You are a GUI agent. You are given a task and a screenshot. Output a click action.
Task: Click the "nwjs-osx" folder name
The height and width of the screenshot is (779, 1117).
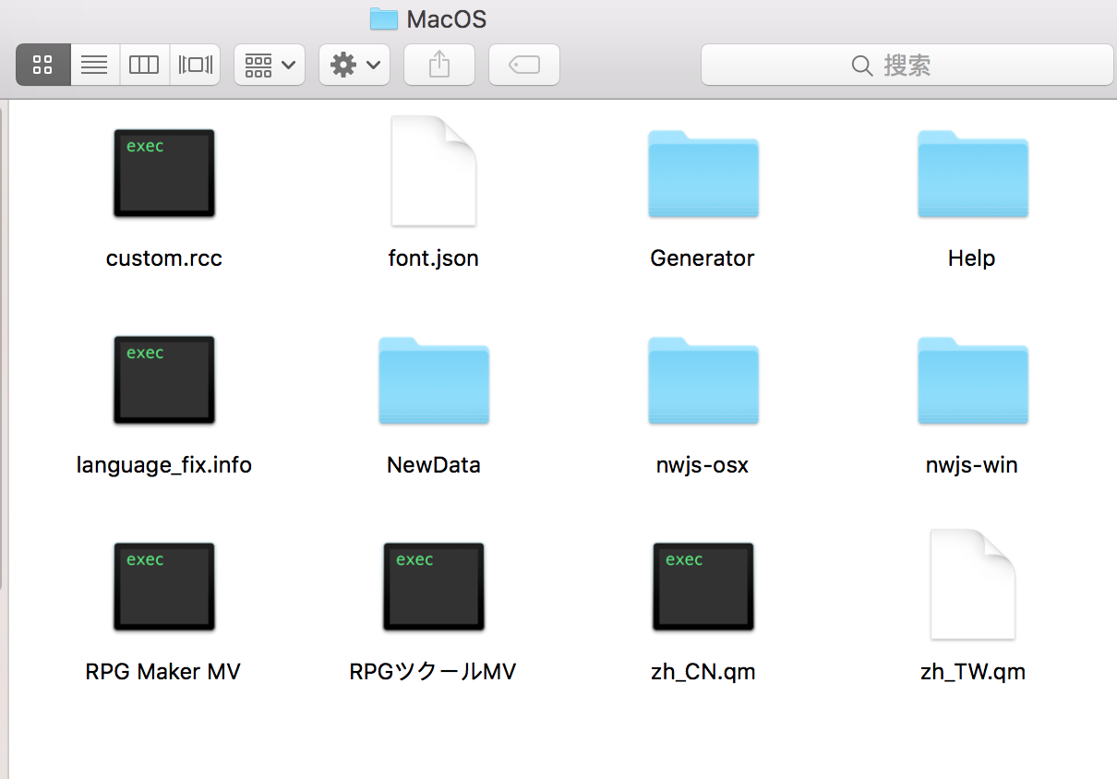click(x=703, y=465)
